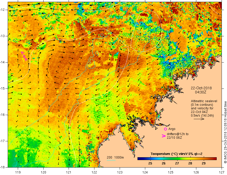Click latitude label -18 on the axis

point(3,167)
